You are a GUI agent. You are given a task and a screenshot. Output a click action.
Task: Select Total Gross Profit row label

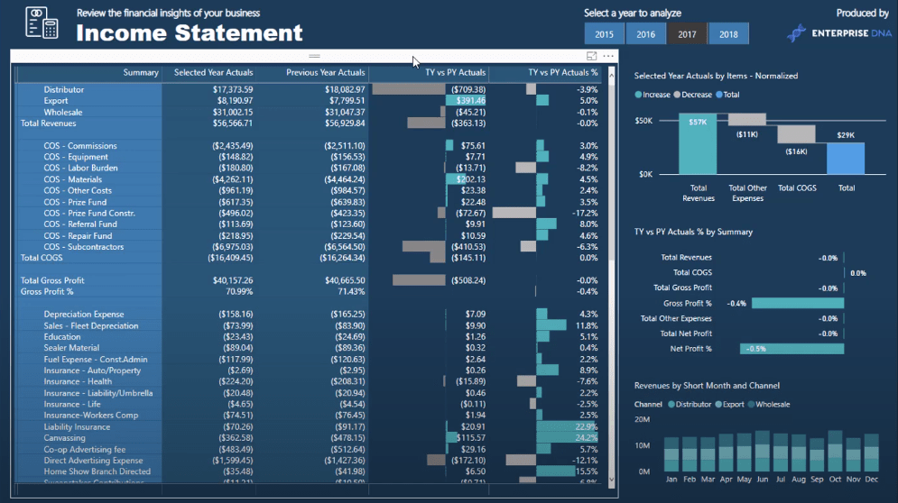52,280
